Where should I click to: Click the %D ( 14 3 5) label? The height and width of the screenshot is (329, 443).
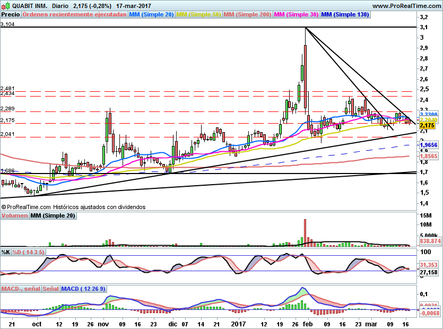click(x=29, y=252)
